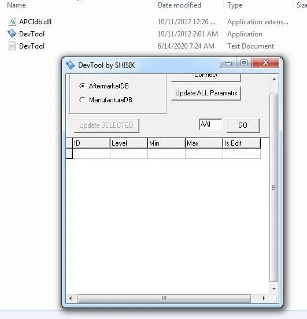
Task: Click the Update ALL Parametrs button
Action: [206, 93]
